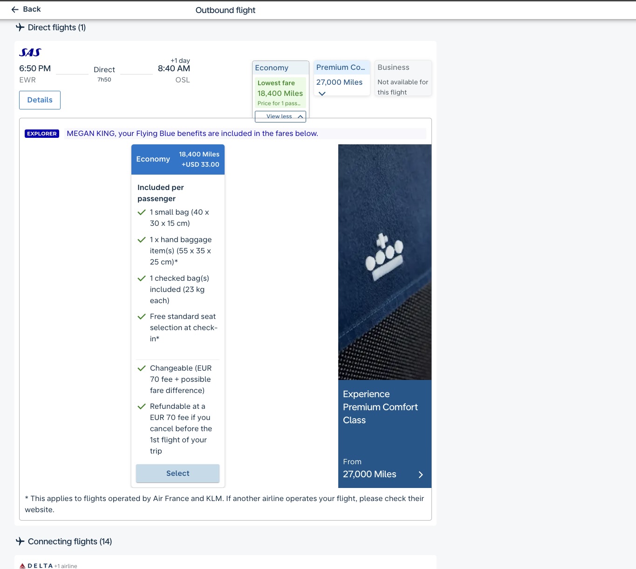Open flight Details
The image size is (636, 569).
coord(40,100)
